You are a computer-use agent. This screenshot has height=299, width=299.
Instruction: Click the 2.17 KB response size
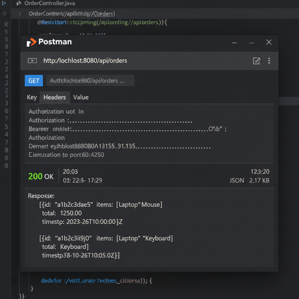point(259,180)
